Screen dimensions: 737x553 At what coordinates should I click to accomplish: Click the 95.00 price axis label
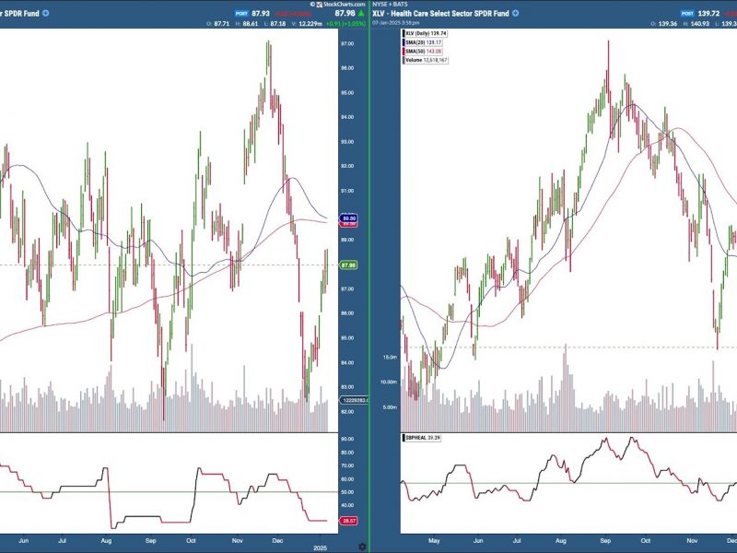coord(347,93)
